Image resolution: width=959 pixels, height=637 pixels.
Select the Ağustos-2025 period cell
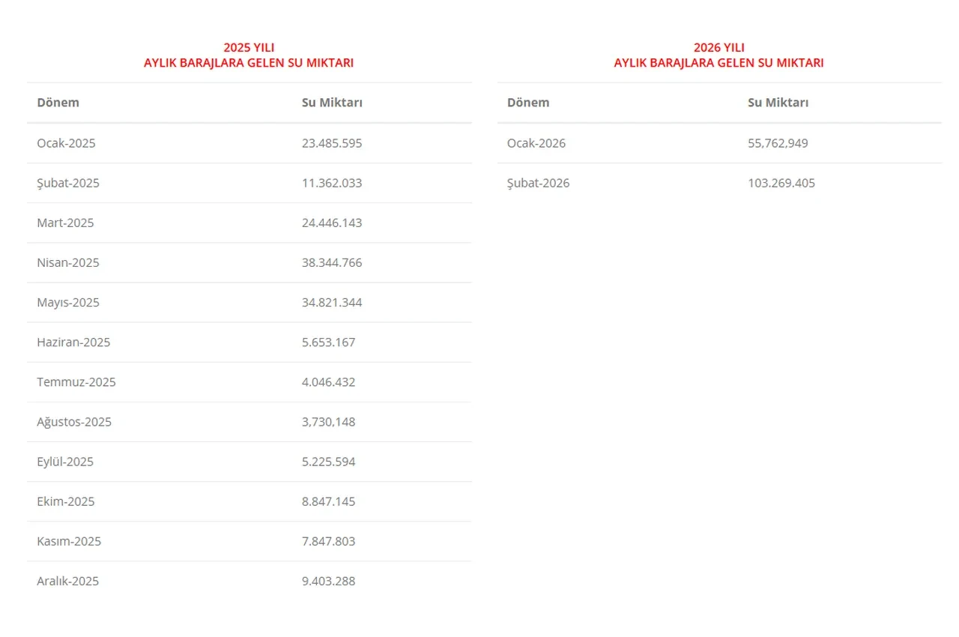(74, 422)
